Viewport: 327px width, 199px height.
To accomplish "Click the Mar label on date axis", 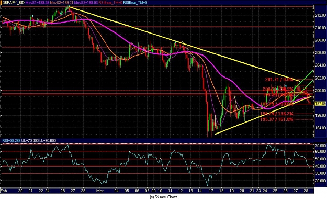I will 100,191.
